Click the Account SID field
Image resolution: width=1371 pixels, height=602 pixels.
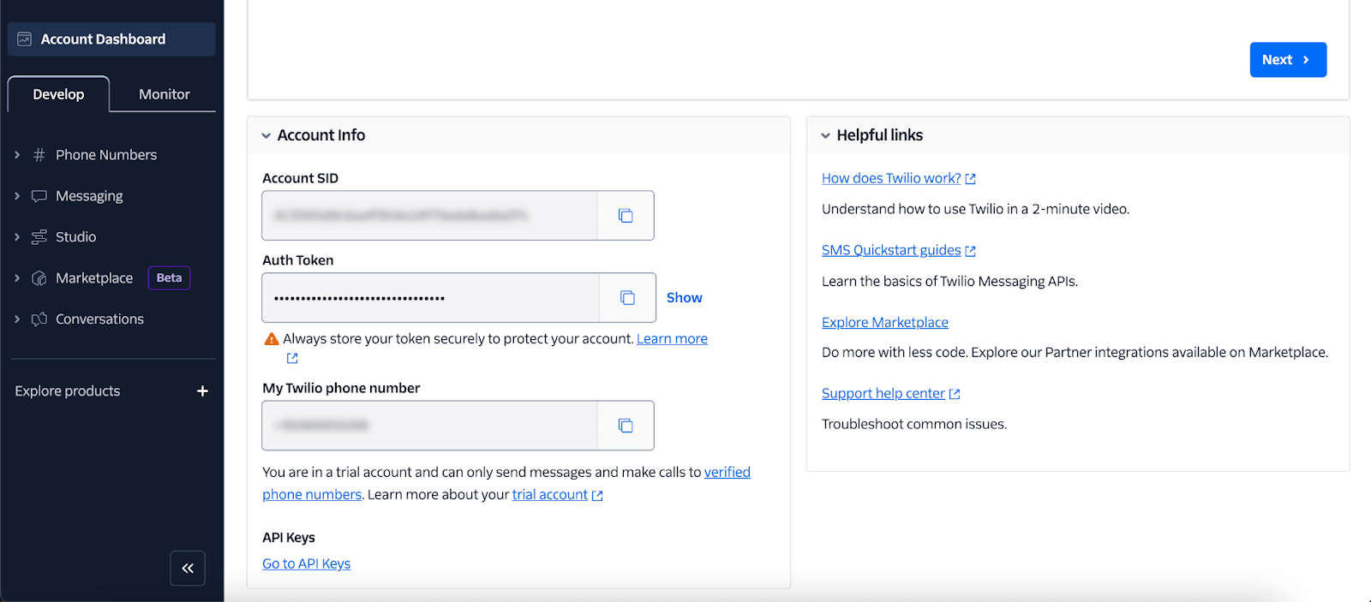coord(430,216)
